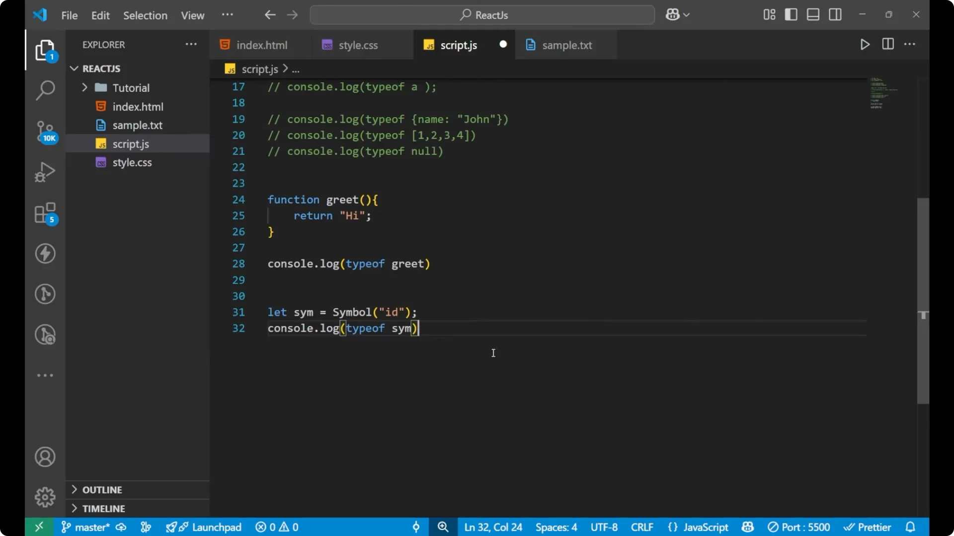Expand the Tutorial folder
954x536 pixels.
pos(84,87)
